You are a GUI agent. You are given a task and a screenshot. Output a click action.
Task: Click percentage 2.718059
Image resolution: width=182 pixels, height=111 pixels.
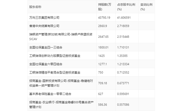click(123, 26)
